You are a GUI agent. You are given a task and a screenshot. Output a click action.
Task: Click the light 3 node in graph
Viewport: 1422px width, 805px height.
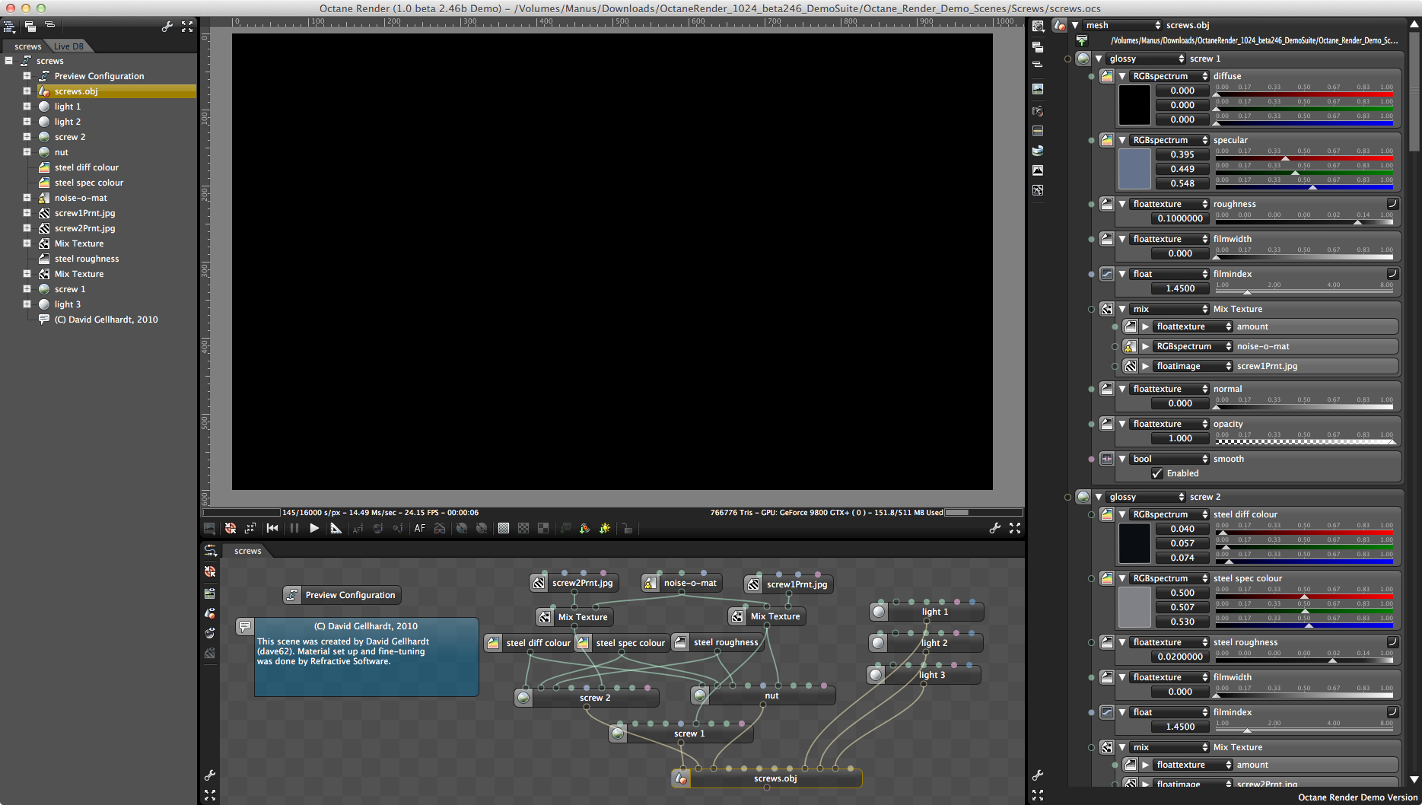coord(924,675)
